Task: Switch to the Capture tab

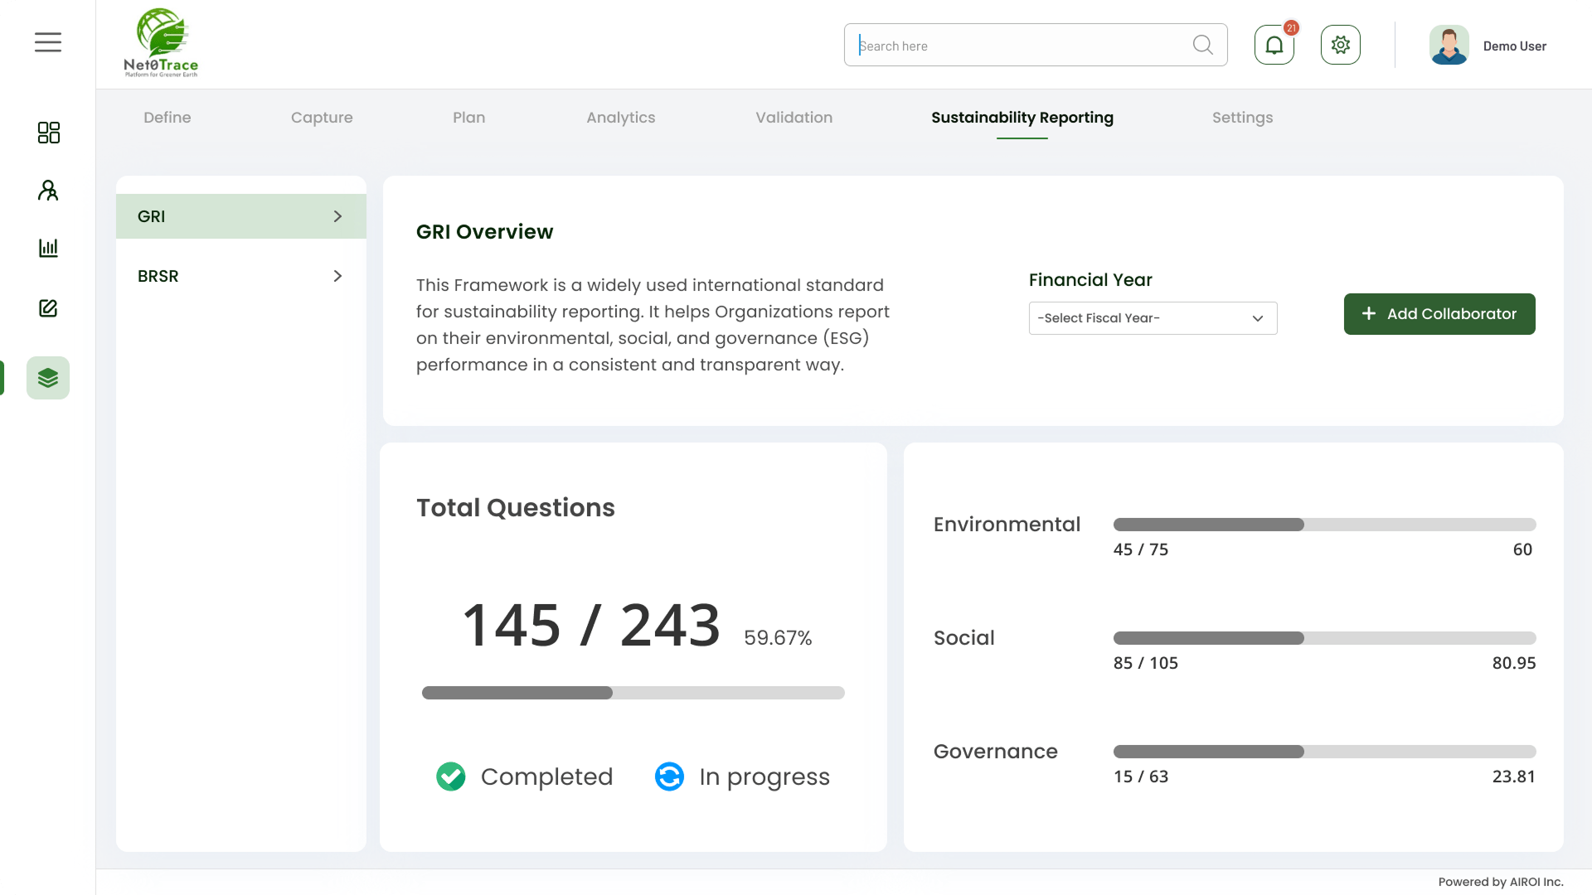Action: [322, 118]
